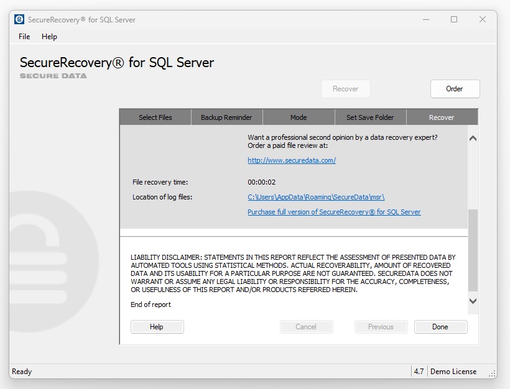Click the 4.7 version indicator
510x389 pixels.
[420, 371]
